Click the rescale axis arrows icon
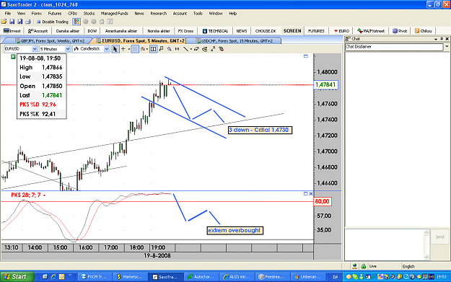Screen dimensions: 451x282 click(x=213, y=49)
